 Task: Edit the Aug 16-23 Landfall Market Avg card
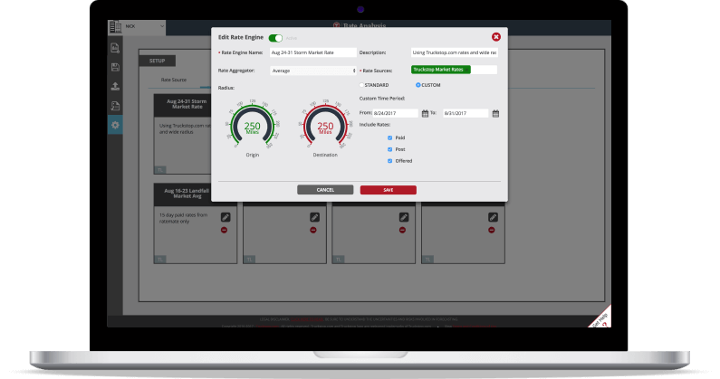(x=226, y=217)
